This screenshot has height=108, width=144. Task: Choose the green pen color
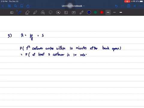[x=95, y=12]
